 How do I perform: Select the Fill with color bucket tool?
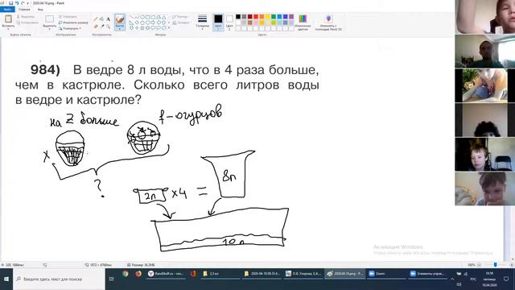tap(102, 19)
